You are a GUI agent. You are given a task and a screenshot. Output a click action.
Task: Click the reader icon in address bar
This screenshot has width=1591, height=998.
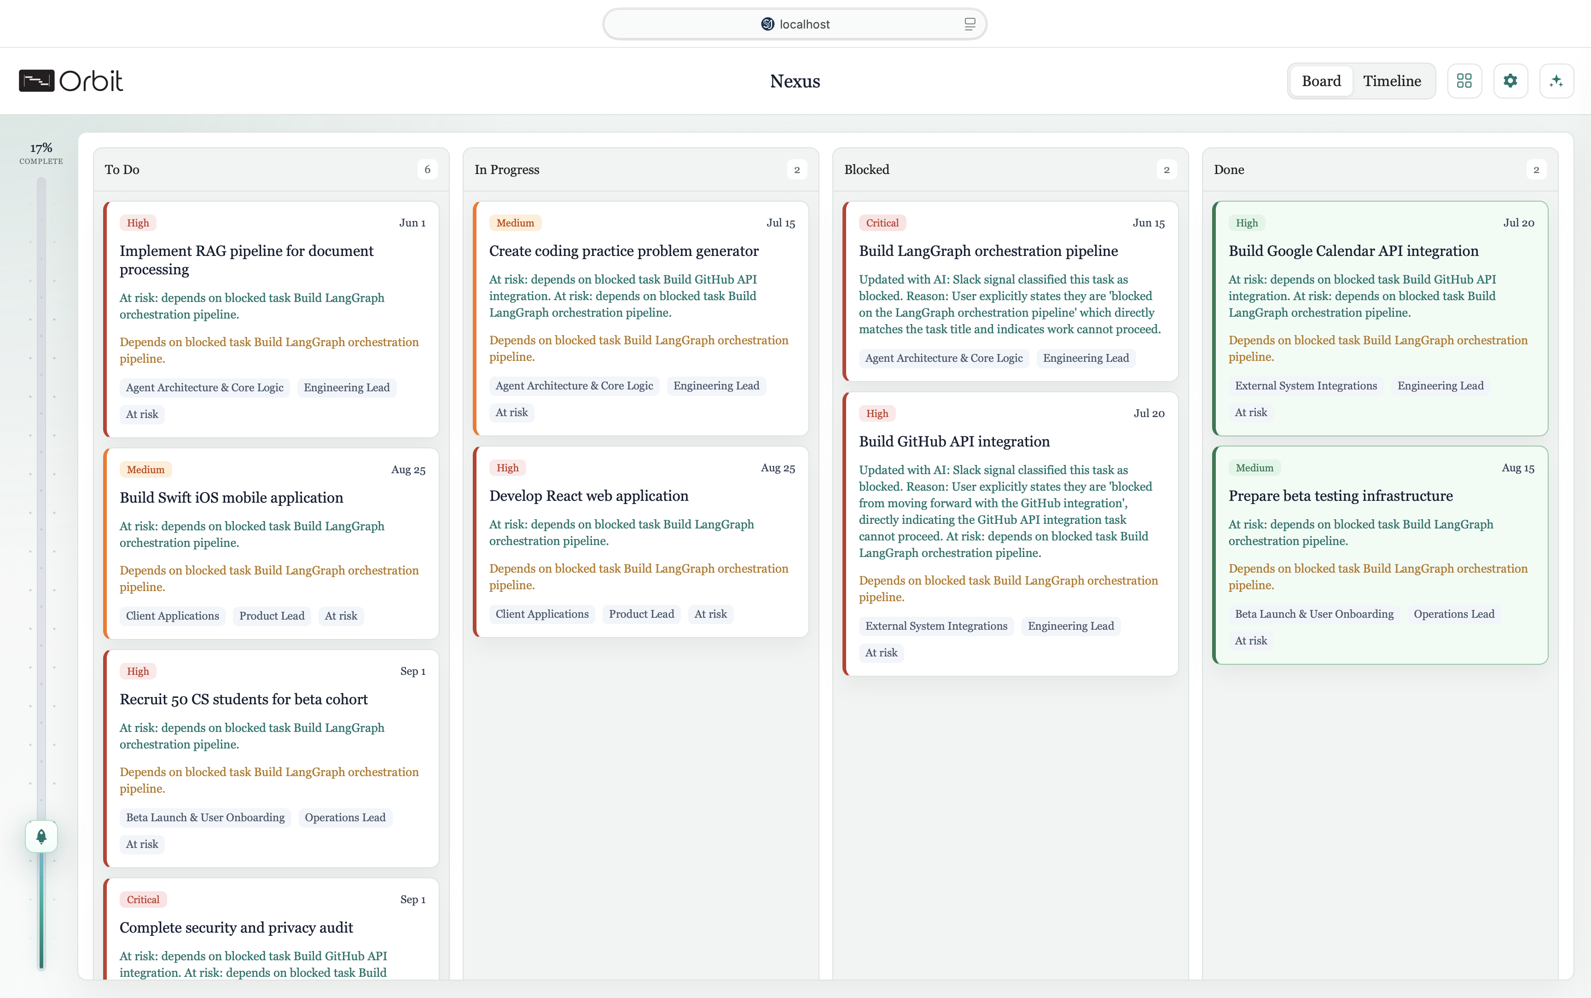pyautogui.click(x=970, y=24)
